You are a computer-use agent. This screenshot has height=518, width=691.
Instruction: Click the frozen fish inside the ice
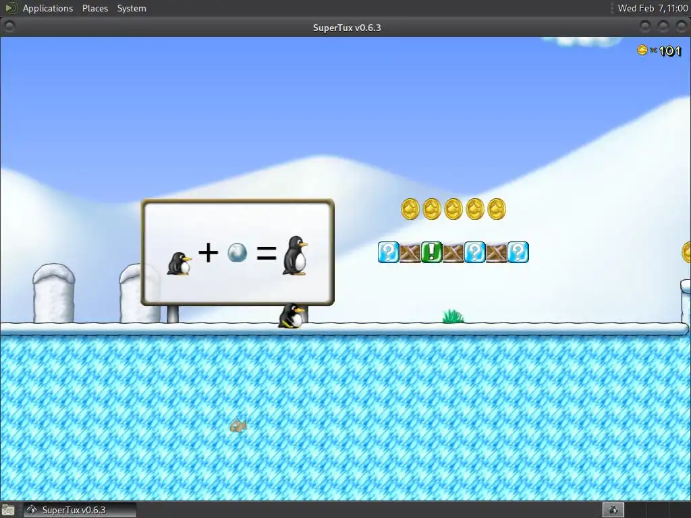[238, 425]
